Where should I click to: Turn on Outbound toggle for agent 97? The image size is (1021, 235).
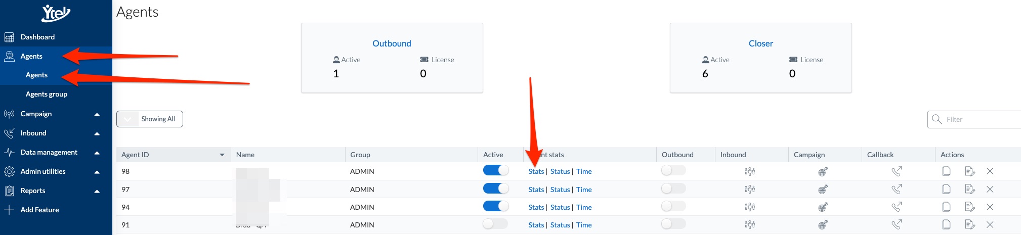point(673,188)
